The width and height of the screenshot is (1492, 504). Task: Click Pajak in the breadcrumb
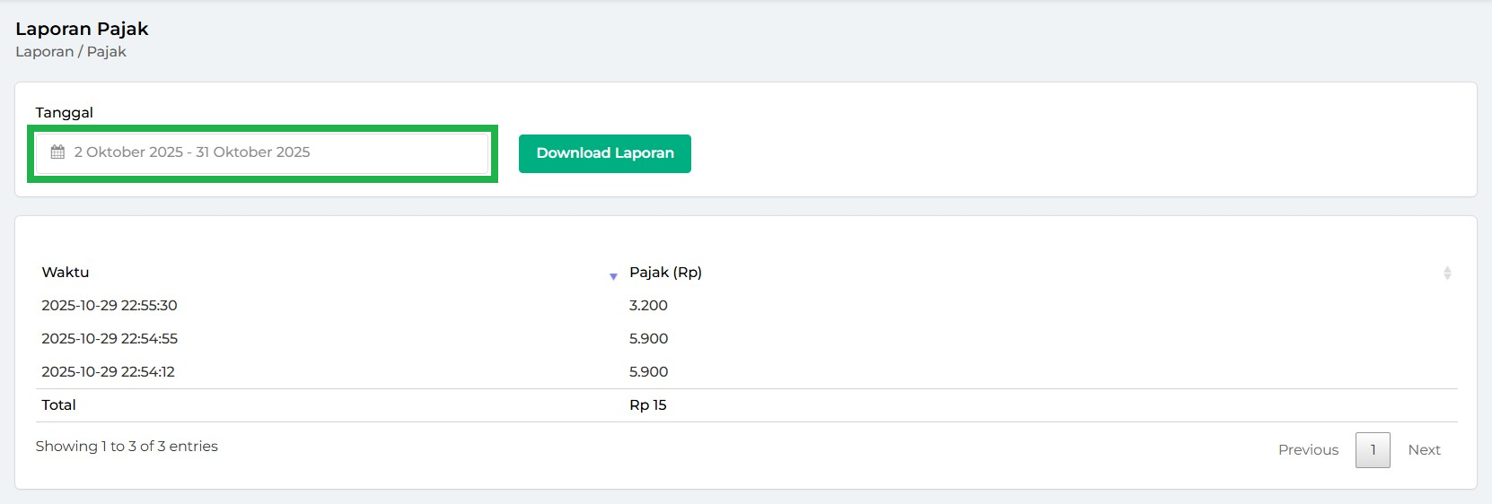pyautogui.click(x=106, y=52)
